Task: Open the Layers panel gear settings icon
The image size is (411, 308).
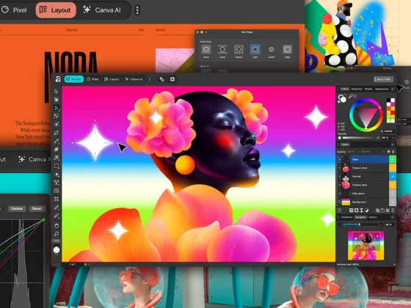Action: (388, 152)
